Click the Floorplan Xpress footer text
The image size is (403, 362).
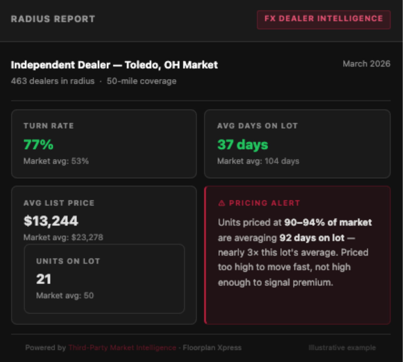point(212,348)
